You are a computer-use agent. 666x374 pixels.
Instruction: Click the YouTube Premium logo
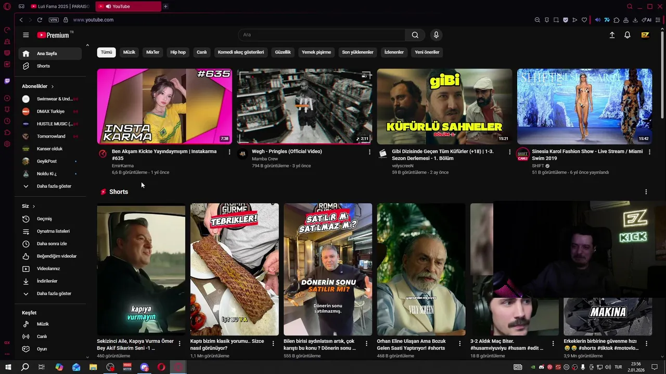tap(53, 35)
